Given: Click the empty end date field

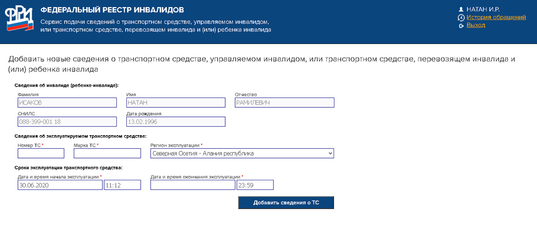Looking at the screenshot, I should (193, 185).
